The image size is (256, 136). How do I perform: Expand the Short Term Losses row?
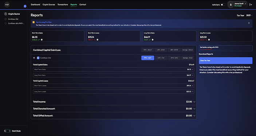[114, 86]
